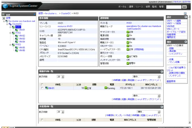Open the 運用 menu
This screenshot has width=192, height=128.
(131, 7)
